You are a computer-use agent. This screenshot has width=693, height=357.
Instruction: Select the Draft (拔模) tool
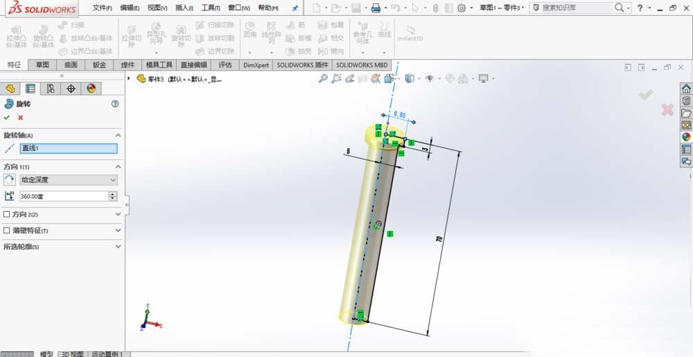(299, 38)
